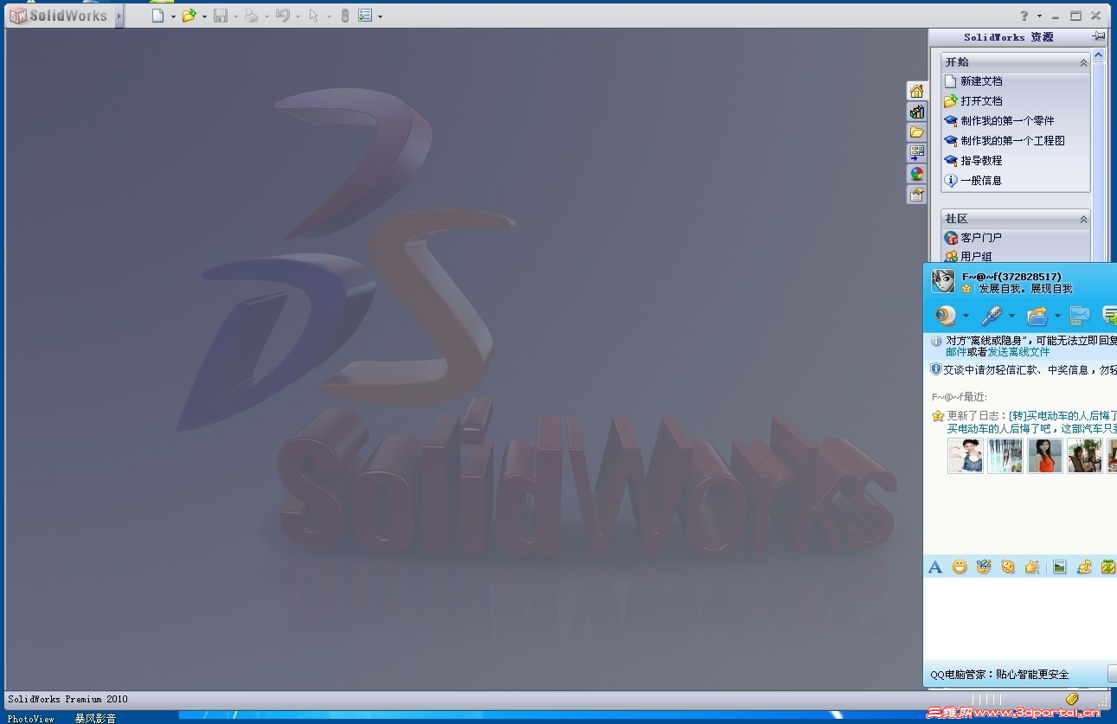Screen dimensions: 1117x724
Task: Collapse the 开始 section
Action: coord(1083,62)
